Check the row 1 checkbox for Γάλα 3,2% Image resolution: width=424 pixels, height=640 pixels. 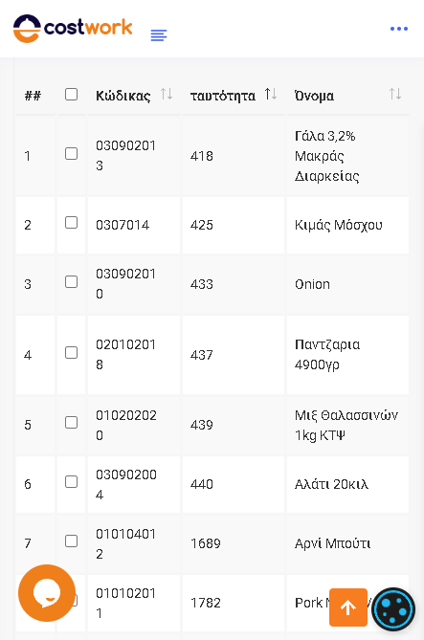[x=71, y=153]
